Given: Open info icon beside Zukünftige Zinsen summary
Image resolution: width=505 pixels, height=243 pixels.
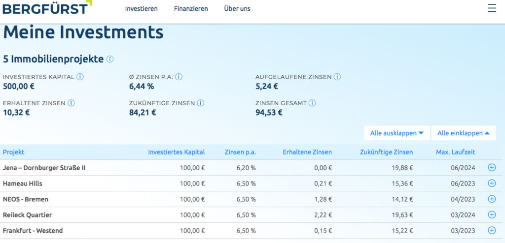Looking at the screenshot, I should 201,103.
